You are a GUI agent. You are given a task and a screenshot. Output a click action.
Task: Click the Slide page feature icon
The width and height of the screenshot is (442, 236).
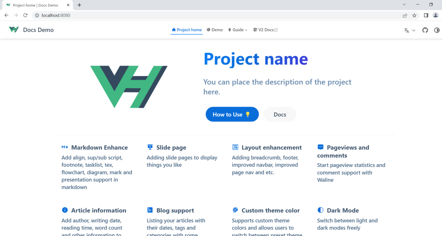150,147
